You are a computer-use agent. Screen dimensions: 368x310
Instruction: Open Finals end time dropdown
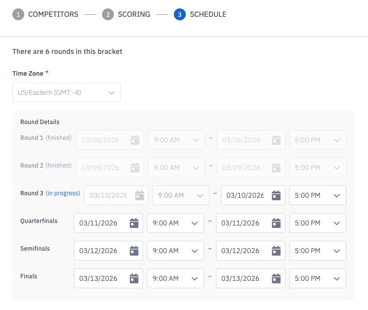tap(317, 278)
